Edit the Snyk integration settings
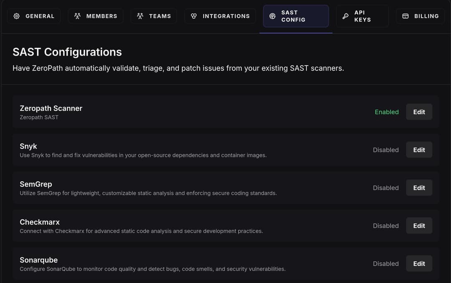This screenshot has height=283, width=451. tap(419, 150)
